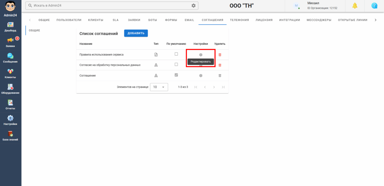The height and width of the screenshot is (186, 384).
Task: Click Название column header
Action: click(86, 44)
